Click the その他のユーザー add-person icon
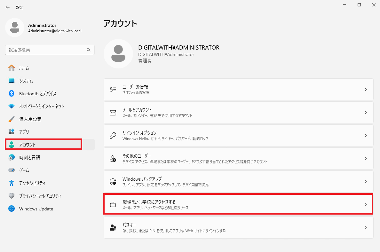 click(113, 159)
